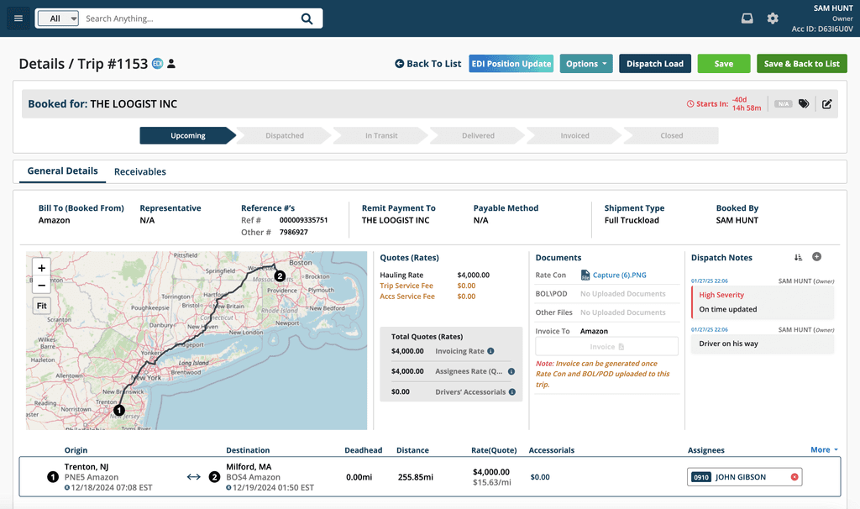This screenshot has height=509, width=860.
Task: Expand the All search filter dropdown
Action: (x=57, y=18)
